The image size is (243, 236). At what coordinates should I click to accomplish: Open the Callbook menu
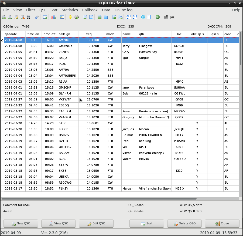(90, 10)
